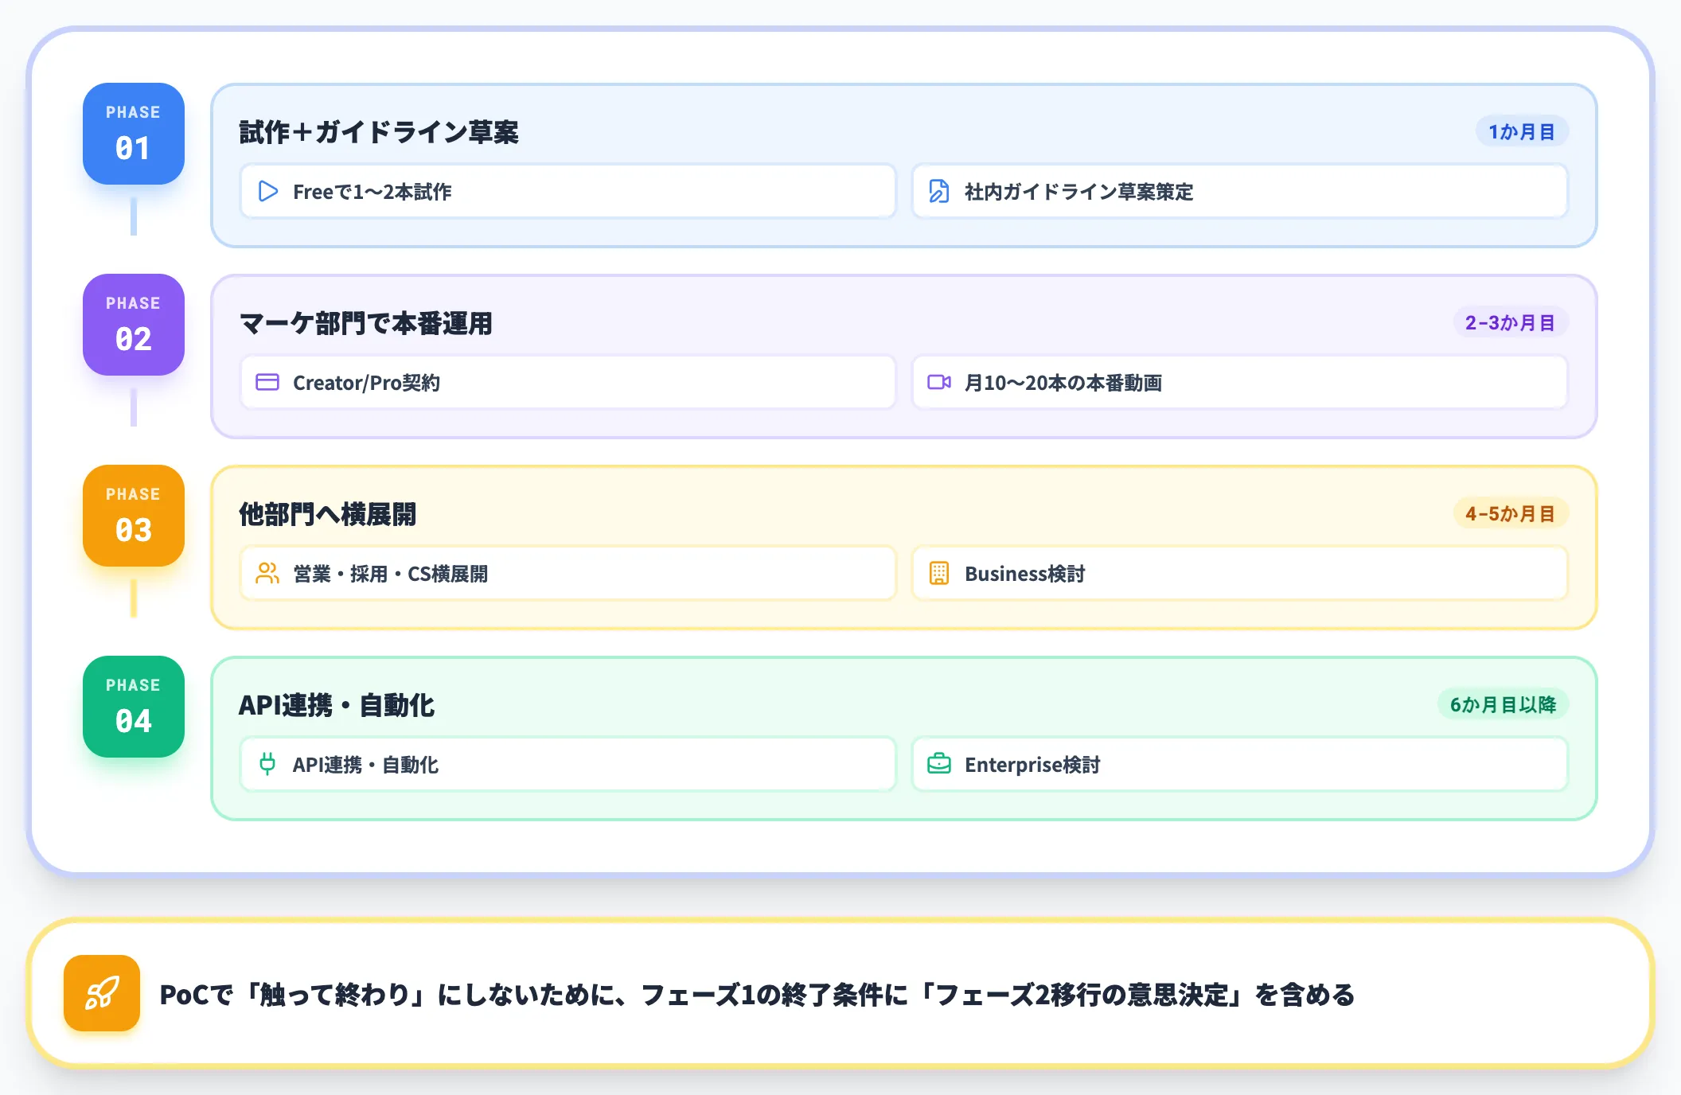This screenshot has height=1095, width=1681.
Task: Click the users icon beside 営業・採用・CS横展開
Action: [x=267, y=573]
